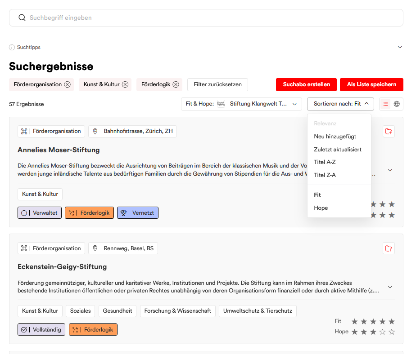
Task: Save Eckenstein-Geigy-Stiftung to folder icon
Action: coord(389,248)
